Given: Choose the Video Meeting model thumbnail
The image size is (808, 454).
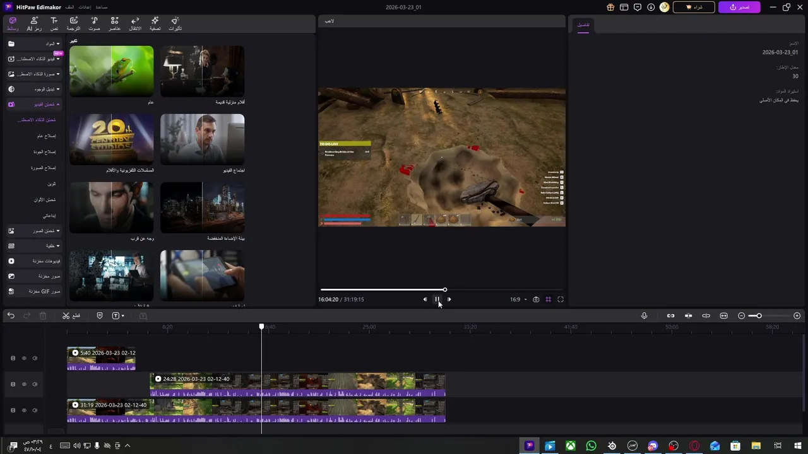Looking at the screenshot, I should coord(202,139).
